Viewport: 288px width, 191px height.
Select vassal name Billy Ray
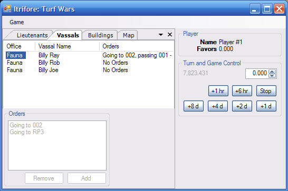pyautogui.click(x=49, y=55)
